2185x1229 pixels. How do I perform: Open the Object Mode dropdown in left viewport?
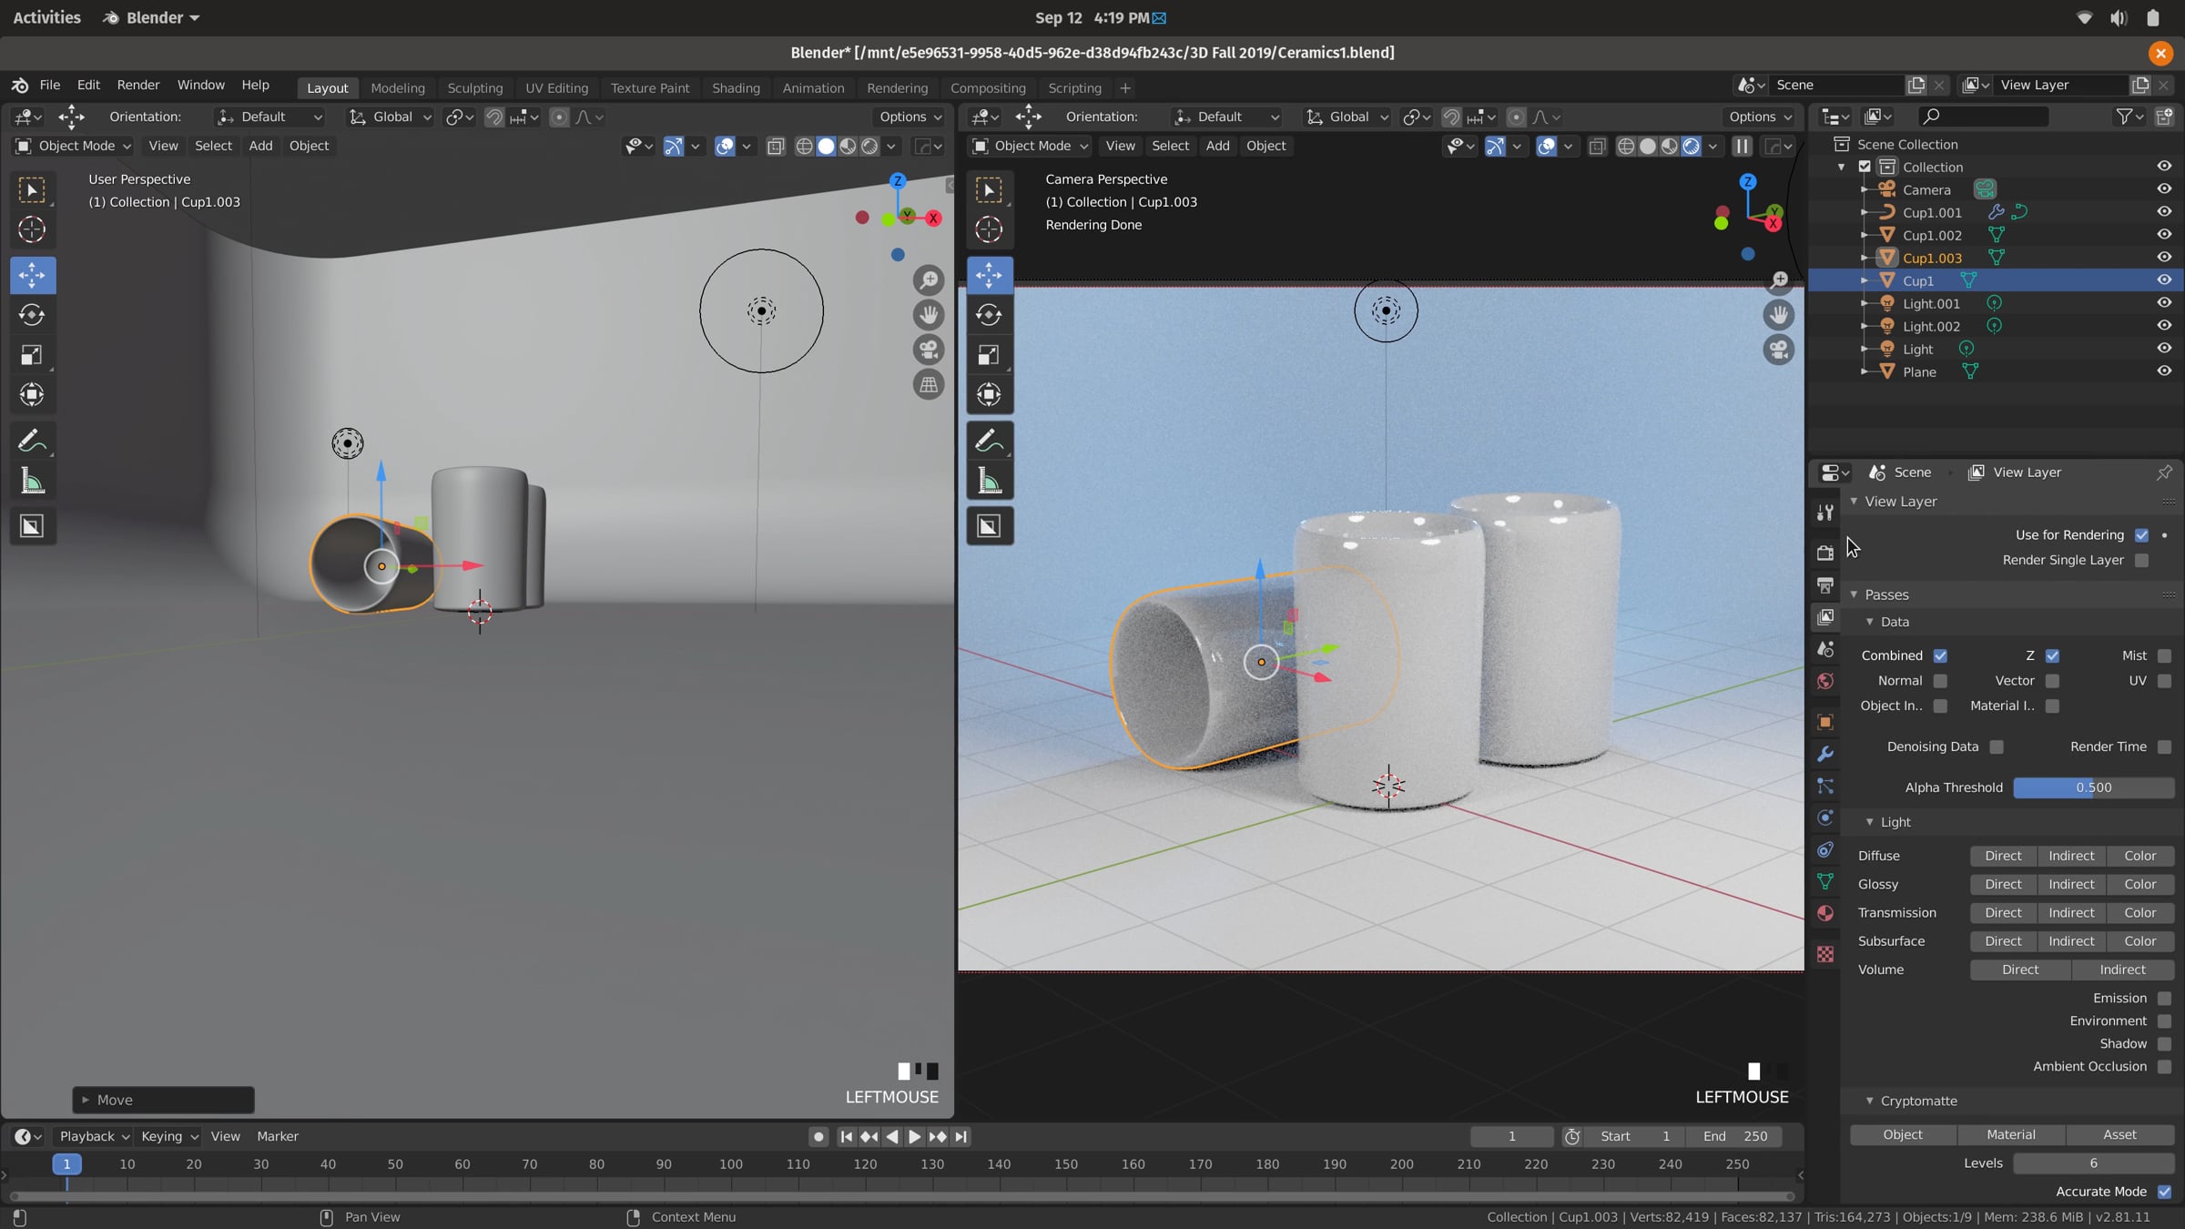pyautogui.click(x=75, y=146)
